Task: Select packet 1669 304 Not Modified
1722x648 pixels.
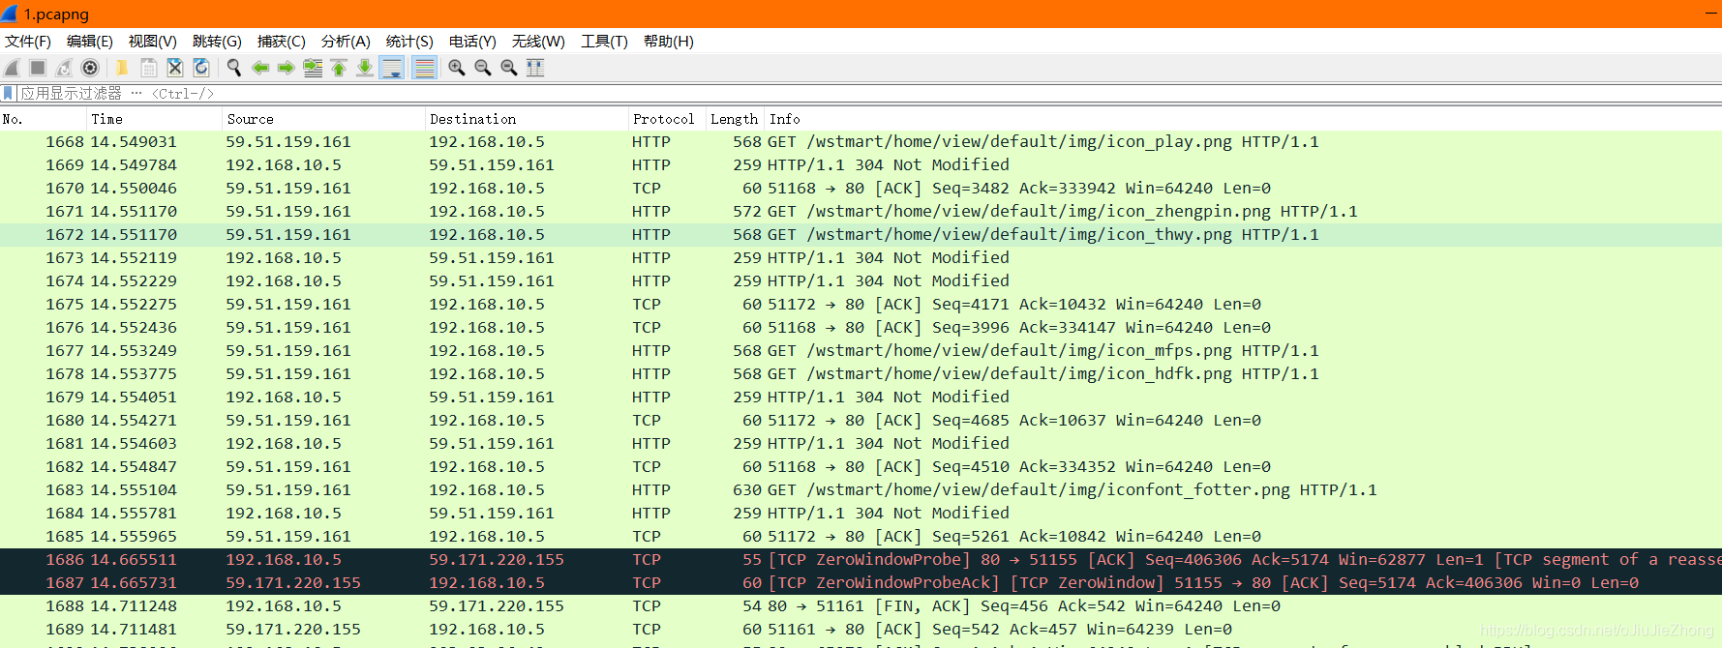Action: (x=861, y=165)
